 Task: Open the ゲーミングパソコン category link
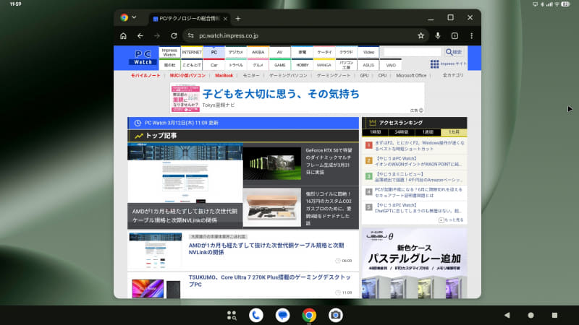pyautogui.click(x=288, y=76)
